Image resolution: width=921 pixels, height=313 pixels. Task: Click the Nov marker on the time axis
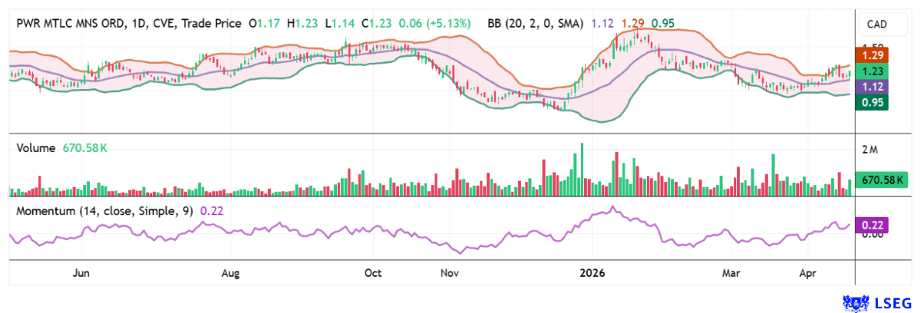click(451, 273)
